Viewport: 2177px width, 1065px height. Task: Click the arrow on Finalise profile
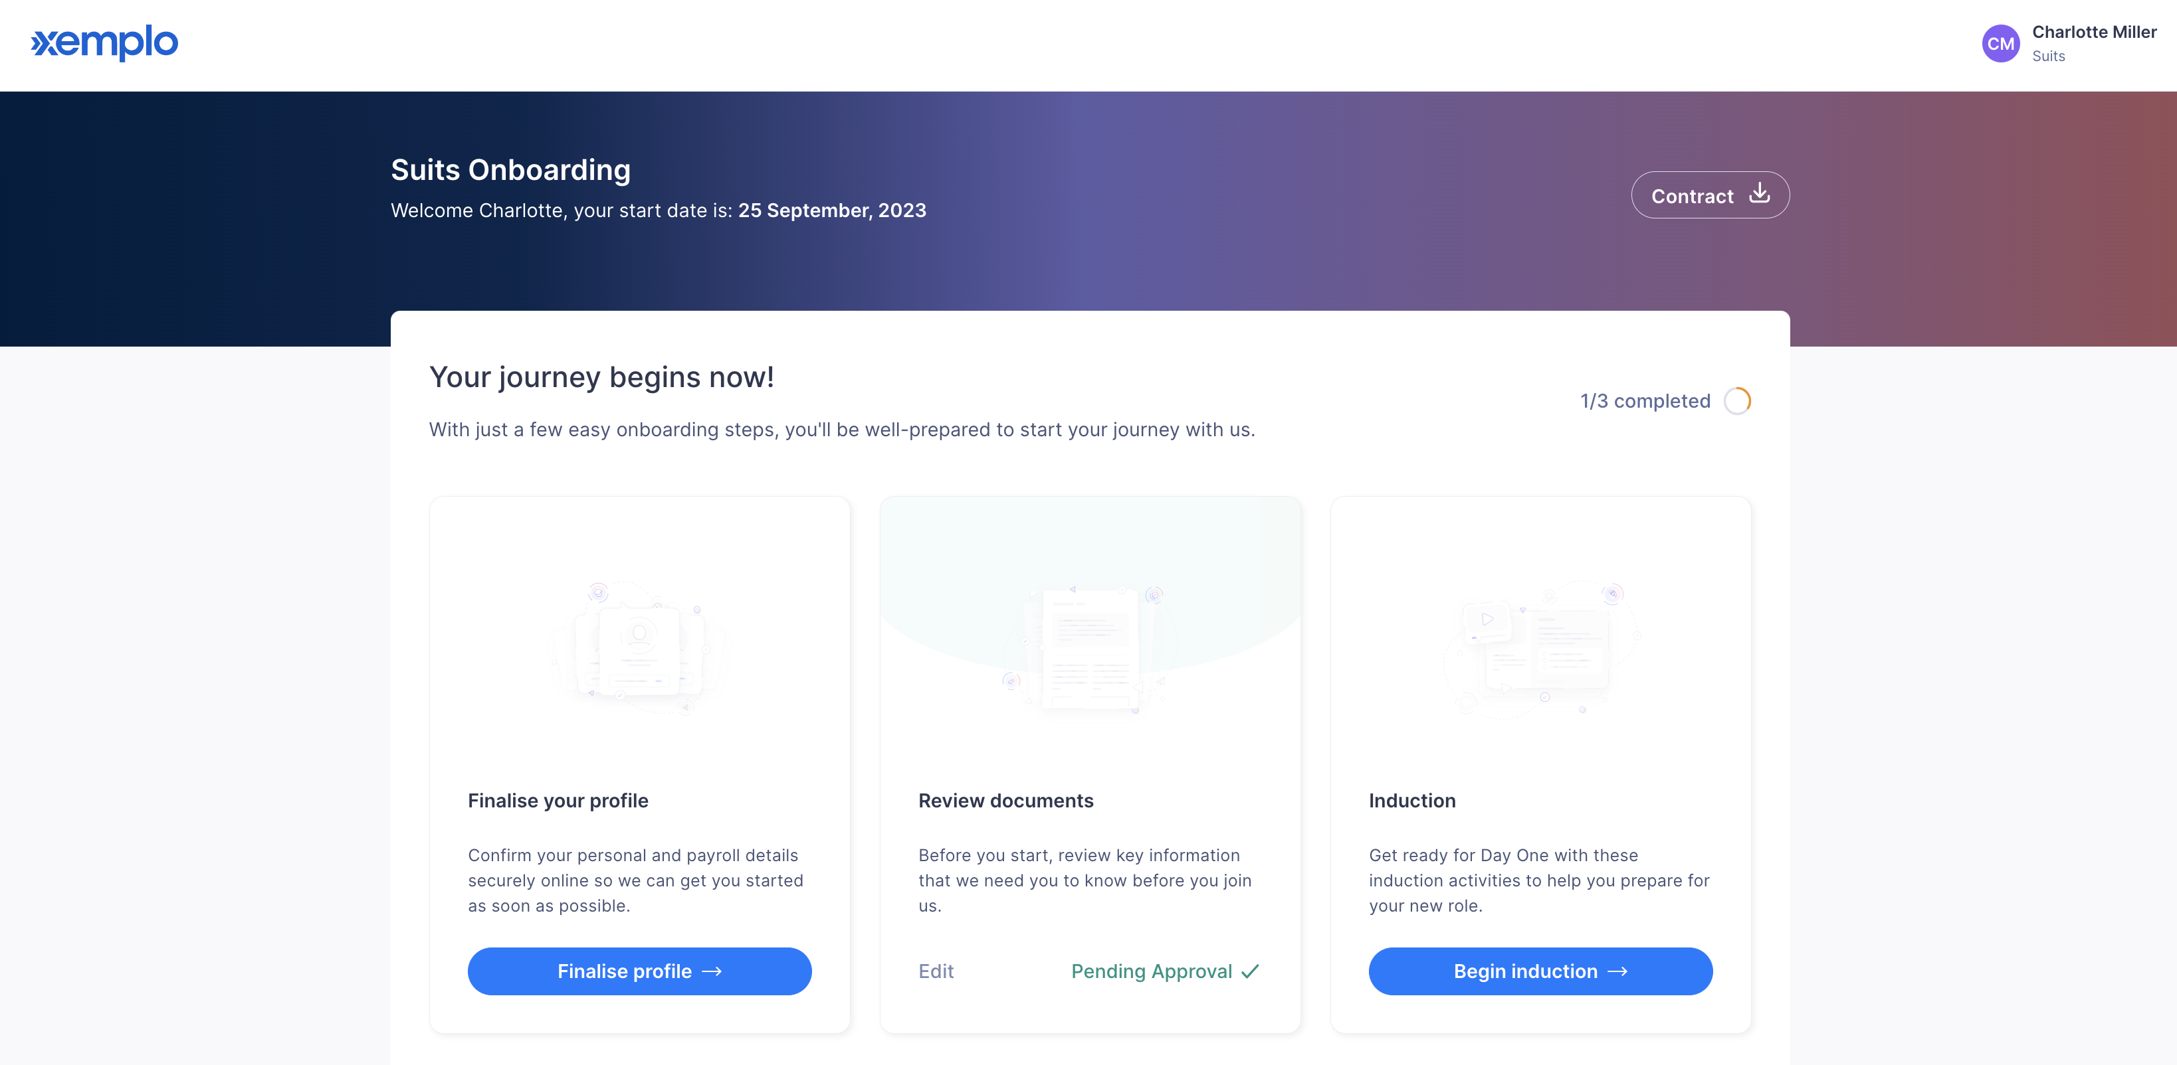click(x=712, y=971)
